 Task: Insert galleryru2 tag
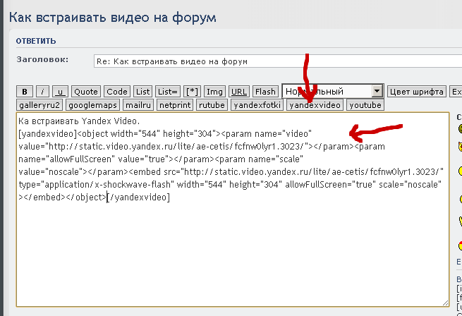(x=39, y=105)
